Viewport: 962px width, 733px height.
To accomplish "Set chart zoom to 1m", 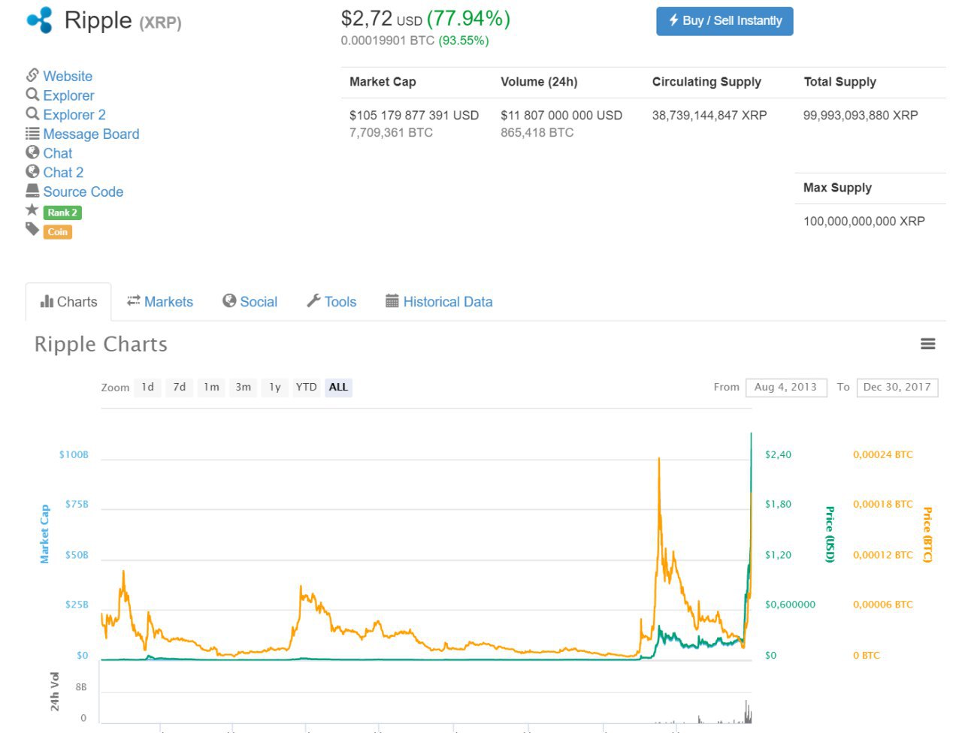I will [x=212, y=388].
